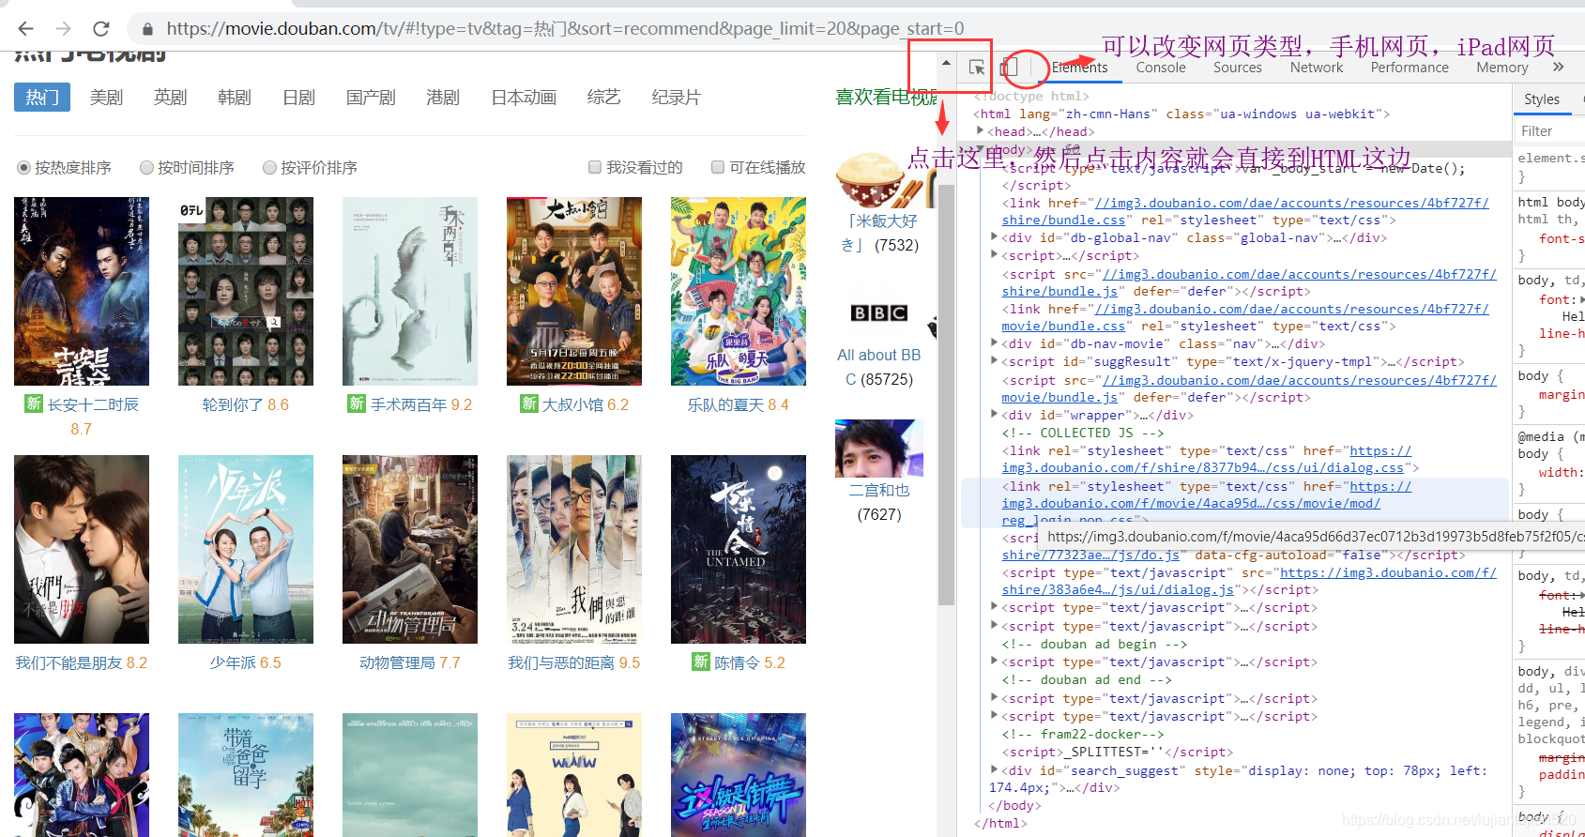Click the 动物管理局 7.7 title link
The width and height of the screenshot is (1585, 837).
pyautogui.click(x=410, y=662)
